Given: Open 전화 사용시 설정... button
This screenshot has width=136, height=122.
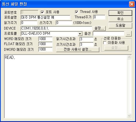Looking at the screenshot, I should 78,49.
